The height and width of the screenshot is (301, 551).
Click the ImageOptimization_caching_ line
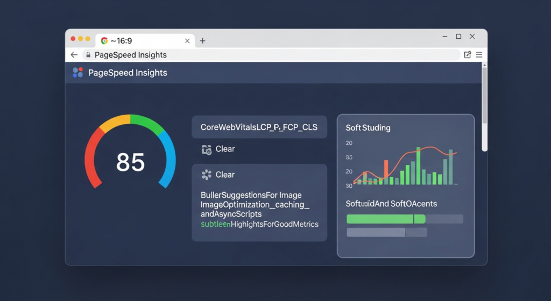click(255, 205)
